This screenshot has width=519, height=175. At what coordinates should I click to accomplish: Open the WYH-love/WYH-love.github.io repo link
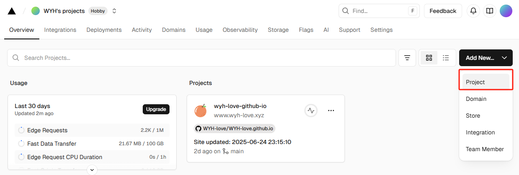click(x=234, y=129)
